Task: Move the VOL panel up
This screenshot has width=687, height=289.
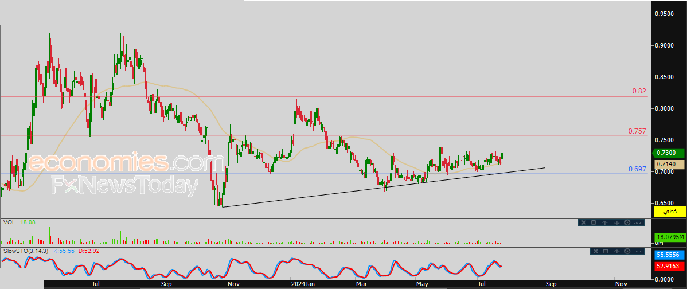Action: pos(604,222)
